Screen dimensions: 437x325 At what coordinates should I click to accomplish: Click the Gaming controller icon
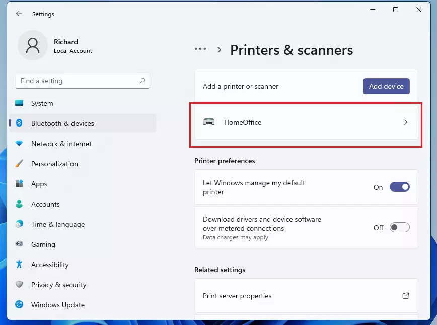(x=19, y=244)
